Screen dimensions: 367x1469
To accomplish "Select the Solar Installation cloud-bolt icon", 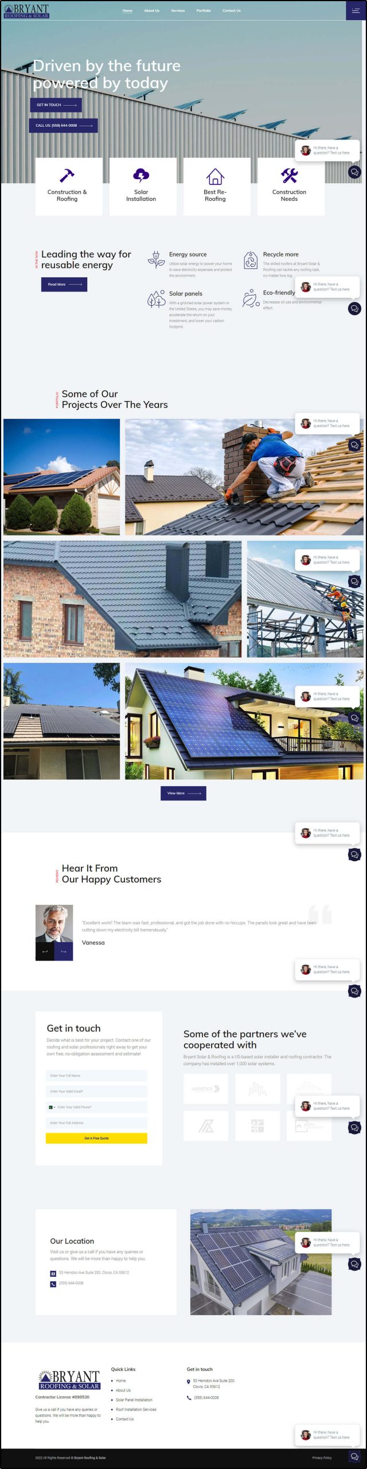I will tap(141, 175).
